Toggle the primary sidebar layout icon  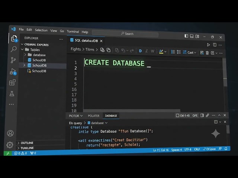(186, 36)
